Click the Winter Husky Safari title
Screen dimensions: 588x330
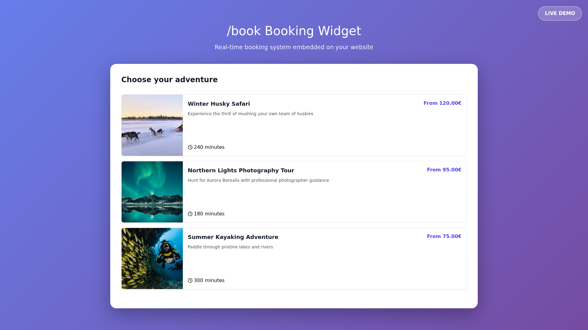pos(219,104)
